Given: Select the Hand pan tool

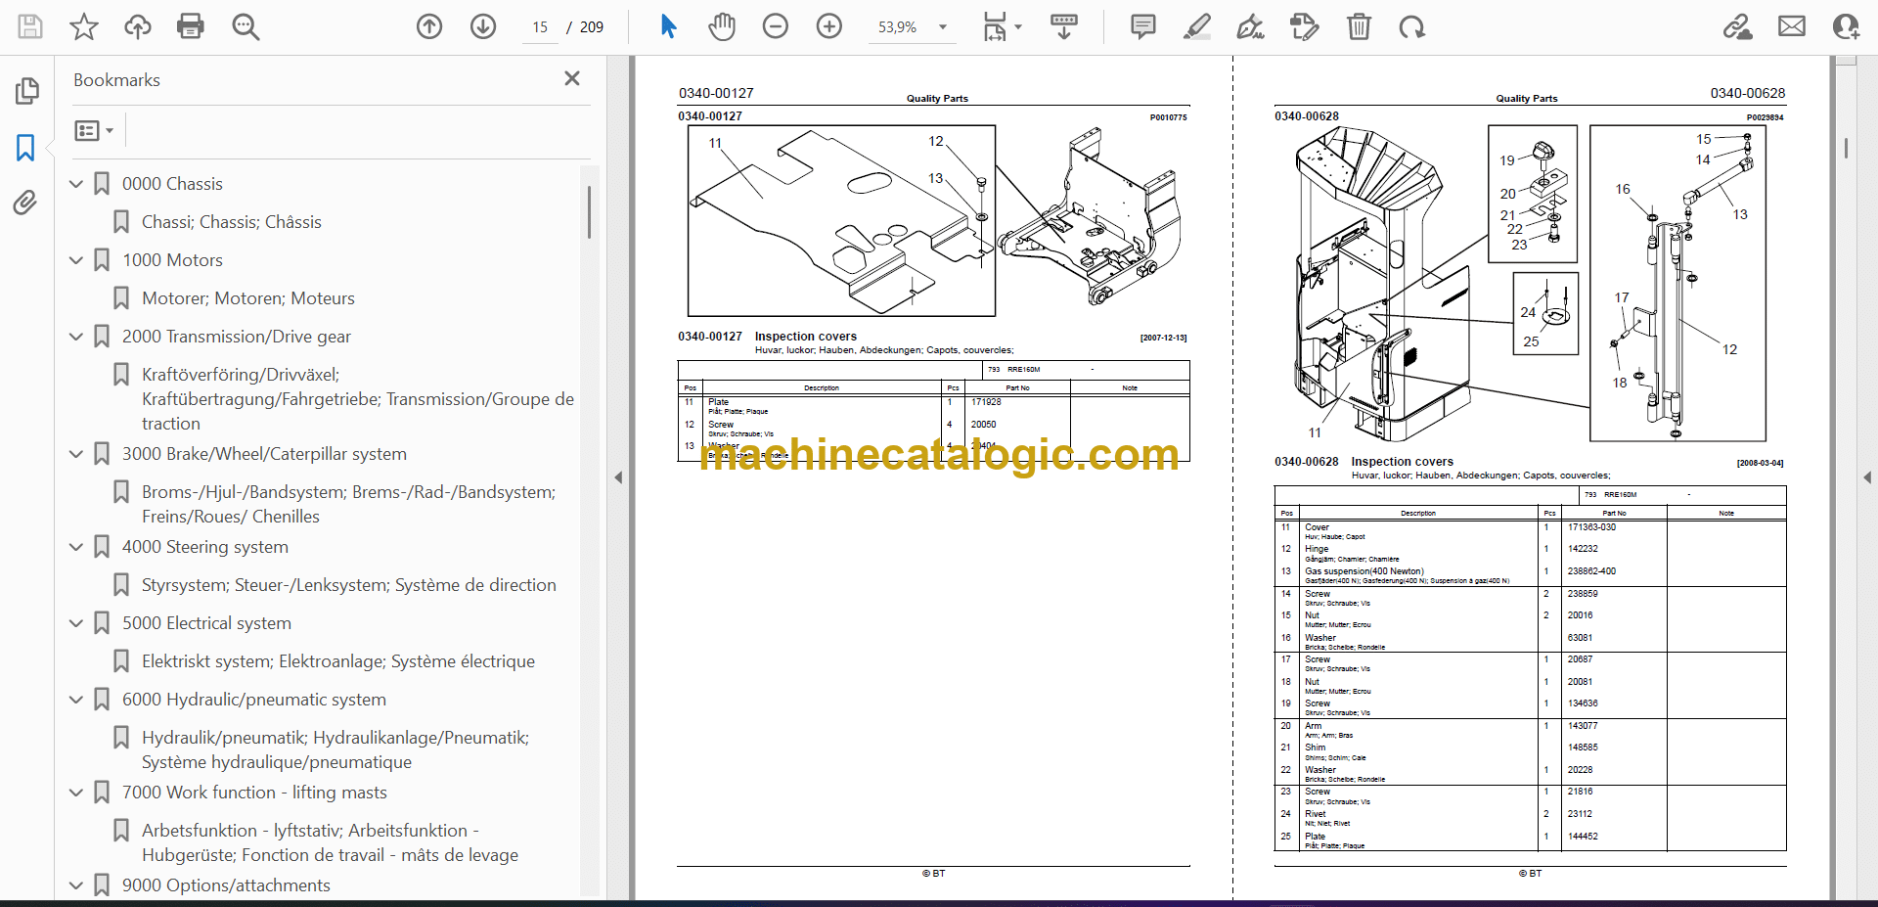Looking at the screenshot, I should coord(722,26).
